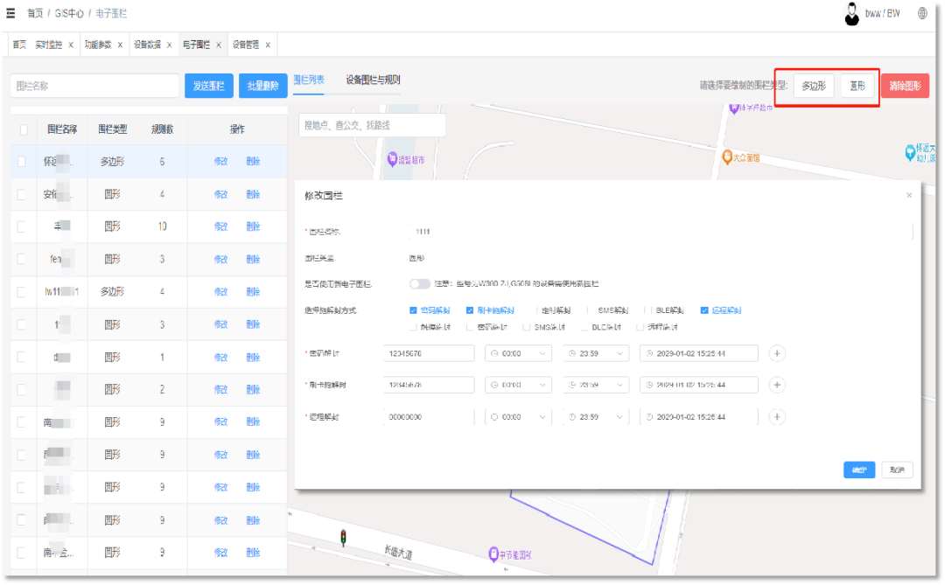This screenshot has height=585, width=945.
Task: Close the 电子围栏 tab with its X
Action: pyautogui.click(x=219, y=45)
